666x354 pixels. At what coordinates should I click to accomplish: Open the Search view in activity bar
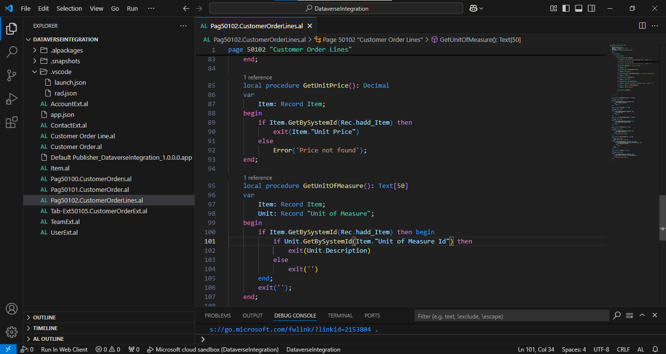(12, 52)
